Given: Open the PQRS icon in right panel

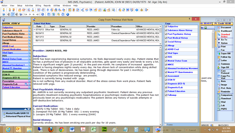Looking at the screenshot, I should pos(219,109).
